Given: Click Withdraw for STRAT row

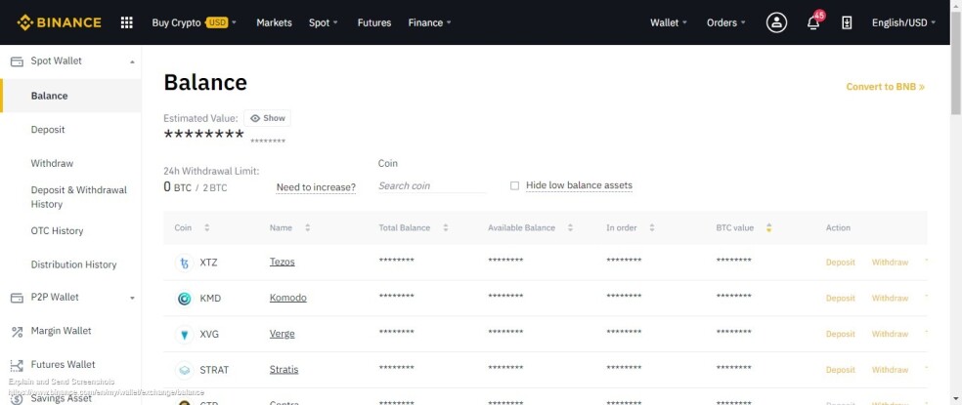Looking at the screenshot, I should click(x=890, y=370).
